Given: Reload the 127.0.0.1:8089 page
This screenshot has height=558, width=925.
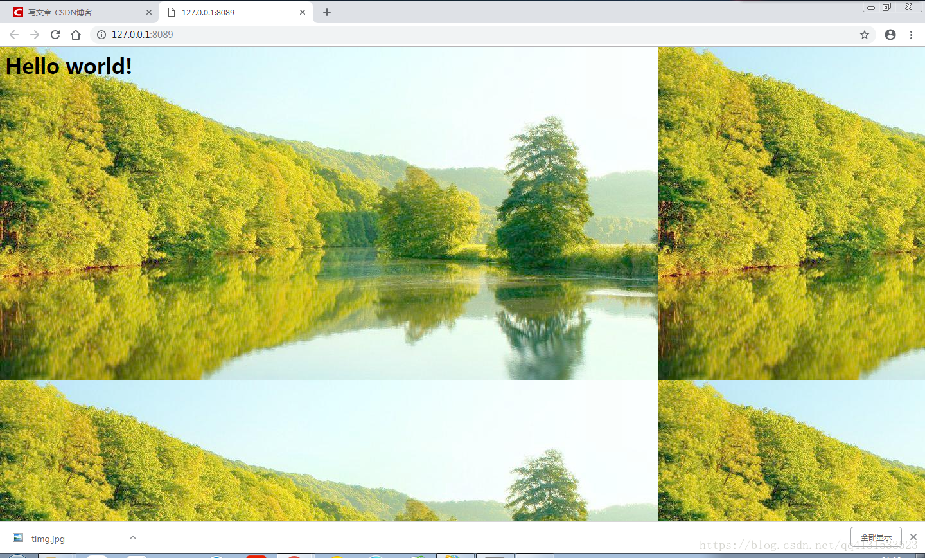Looking at the screenshot, I should click(55, 35).
